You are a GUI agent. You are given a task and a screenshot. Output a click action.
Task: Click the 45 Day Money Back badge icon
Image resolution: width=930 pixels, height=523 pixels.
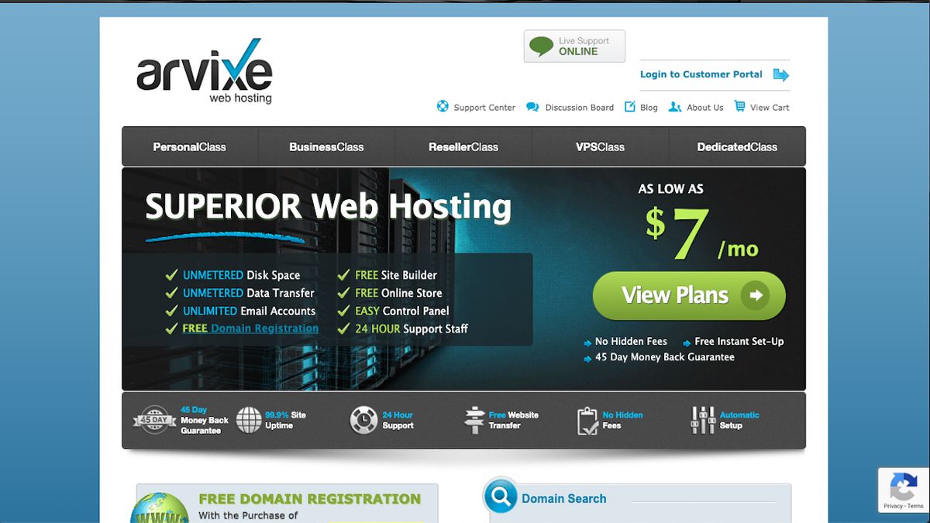coord(153,419)
